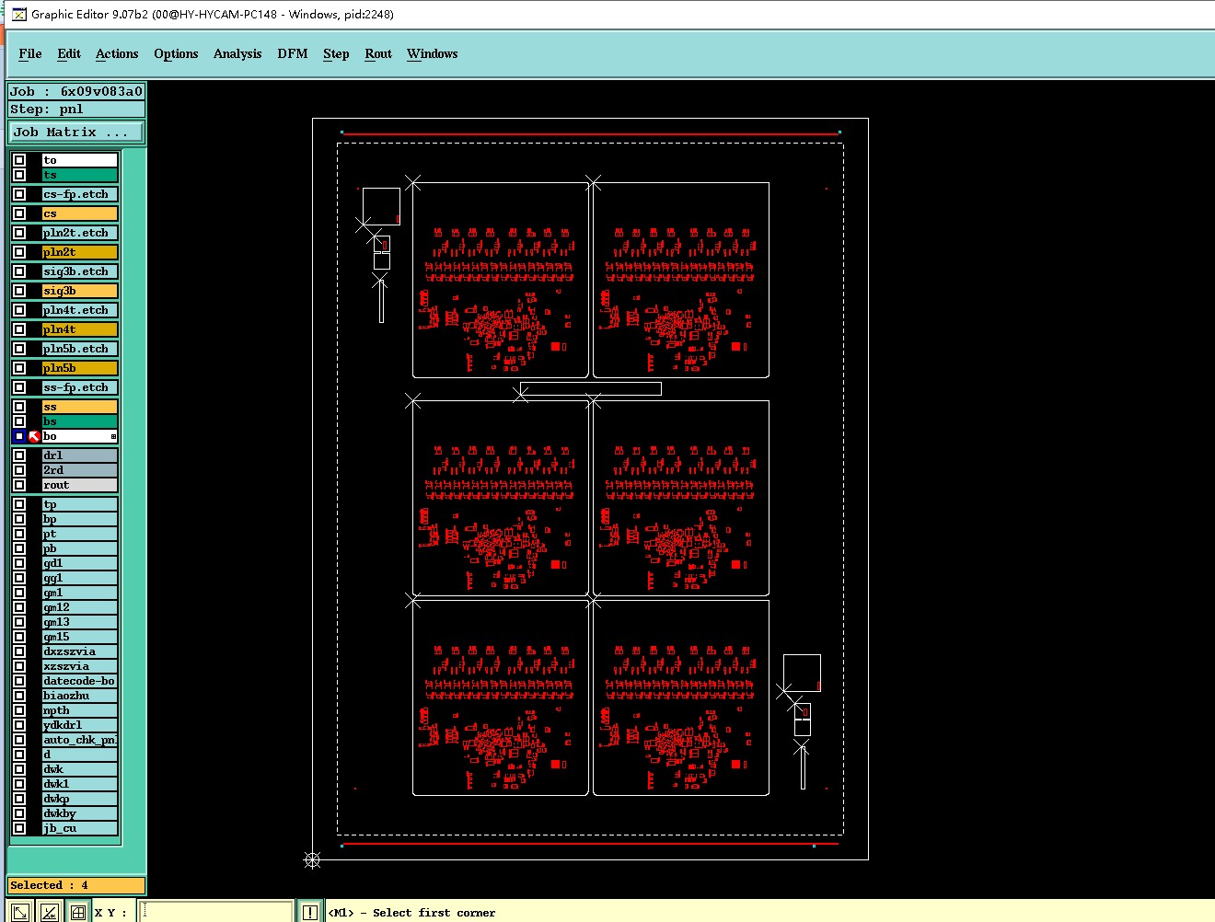Toggle display checkbox for sig3b layer
This screenshot has height=922, width=1215.
(x=19, y=291)
